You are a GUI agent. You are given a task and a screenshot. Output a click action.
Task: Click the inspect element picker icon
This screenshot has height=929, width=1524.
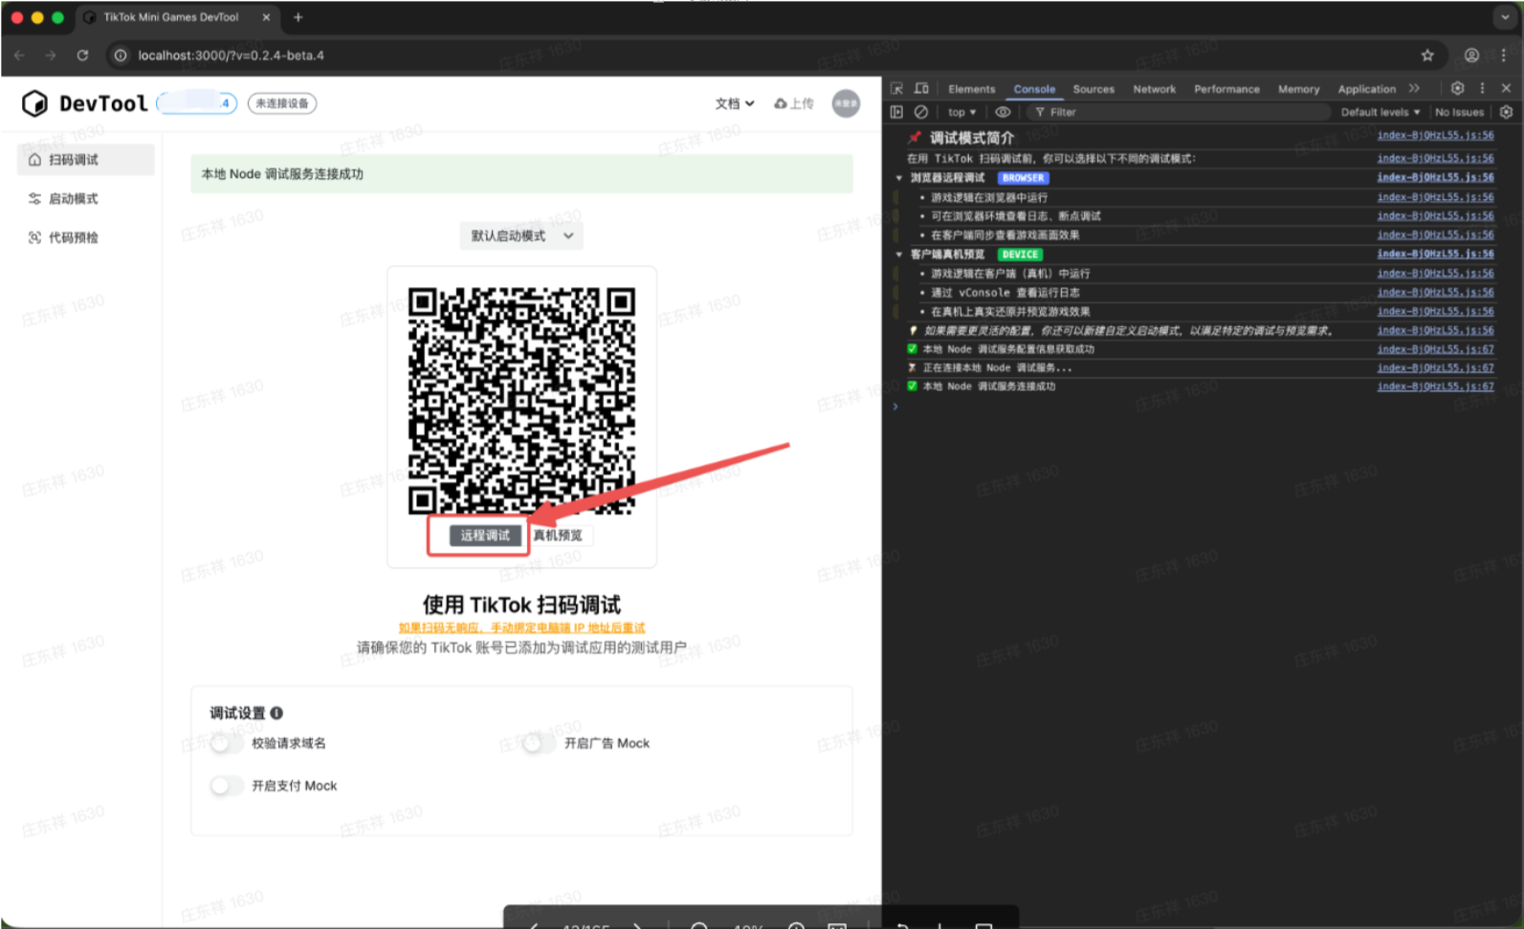click(896, 89)
